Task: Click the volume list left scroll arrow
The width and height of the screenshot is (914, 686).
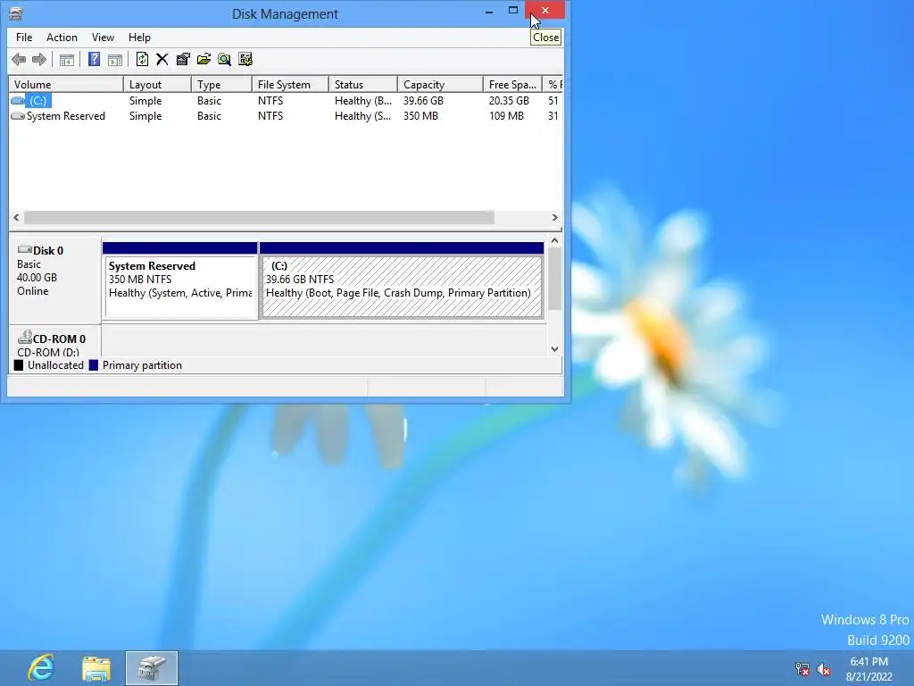Action: [16, 218]
